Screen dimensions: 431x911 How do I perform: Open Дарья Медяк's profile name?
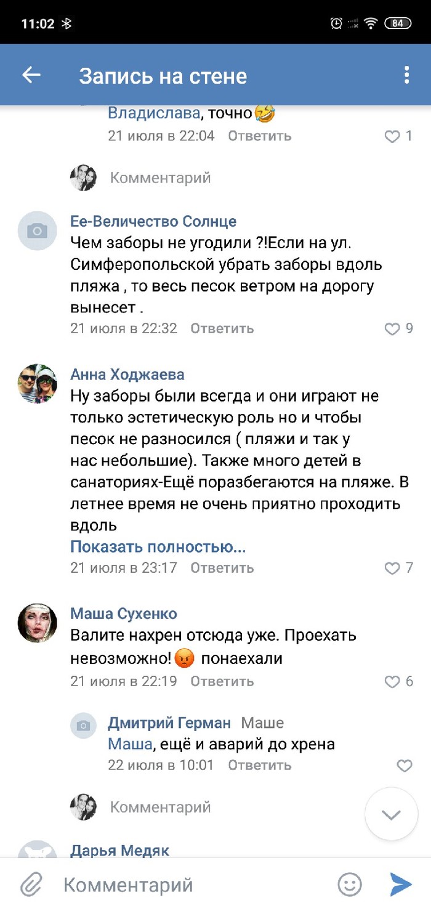tap(119, 851)
